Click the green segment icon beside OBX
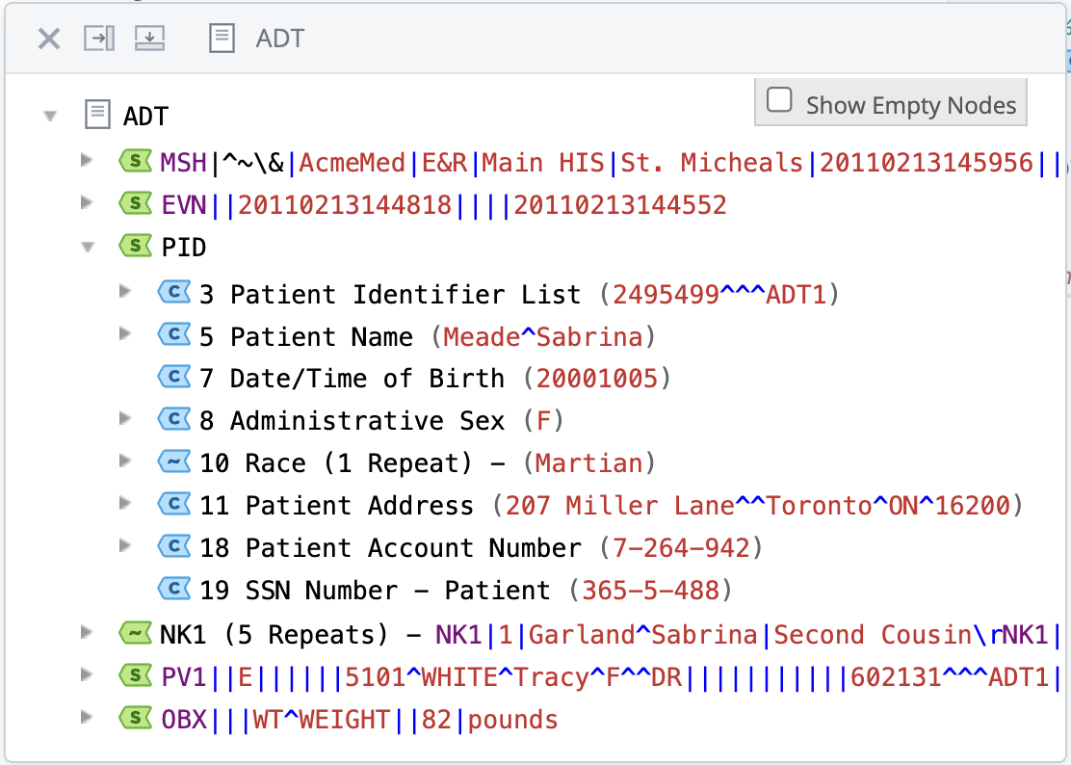The height and width of the screenshot is (765, 1071). pos(135,719)
